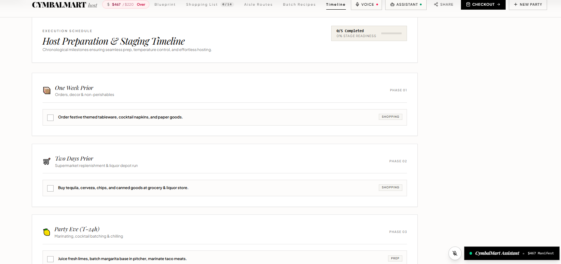This screenshot has height=264, width=561.
Task: Click the Shopping tag on tequila task
Action: click(x=391, y=188)
